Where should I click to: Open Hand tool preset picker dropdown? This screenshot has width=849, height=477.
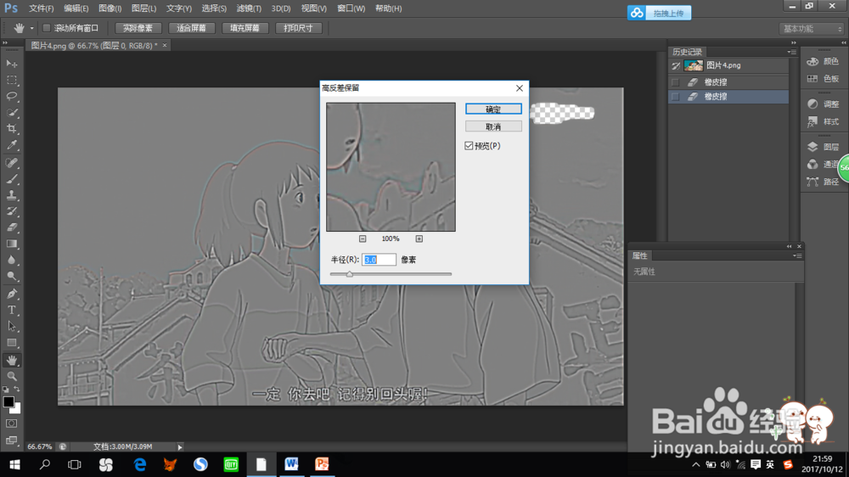(x=31, y=28)
